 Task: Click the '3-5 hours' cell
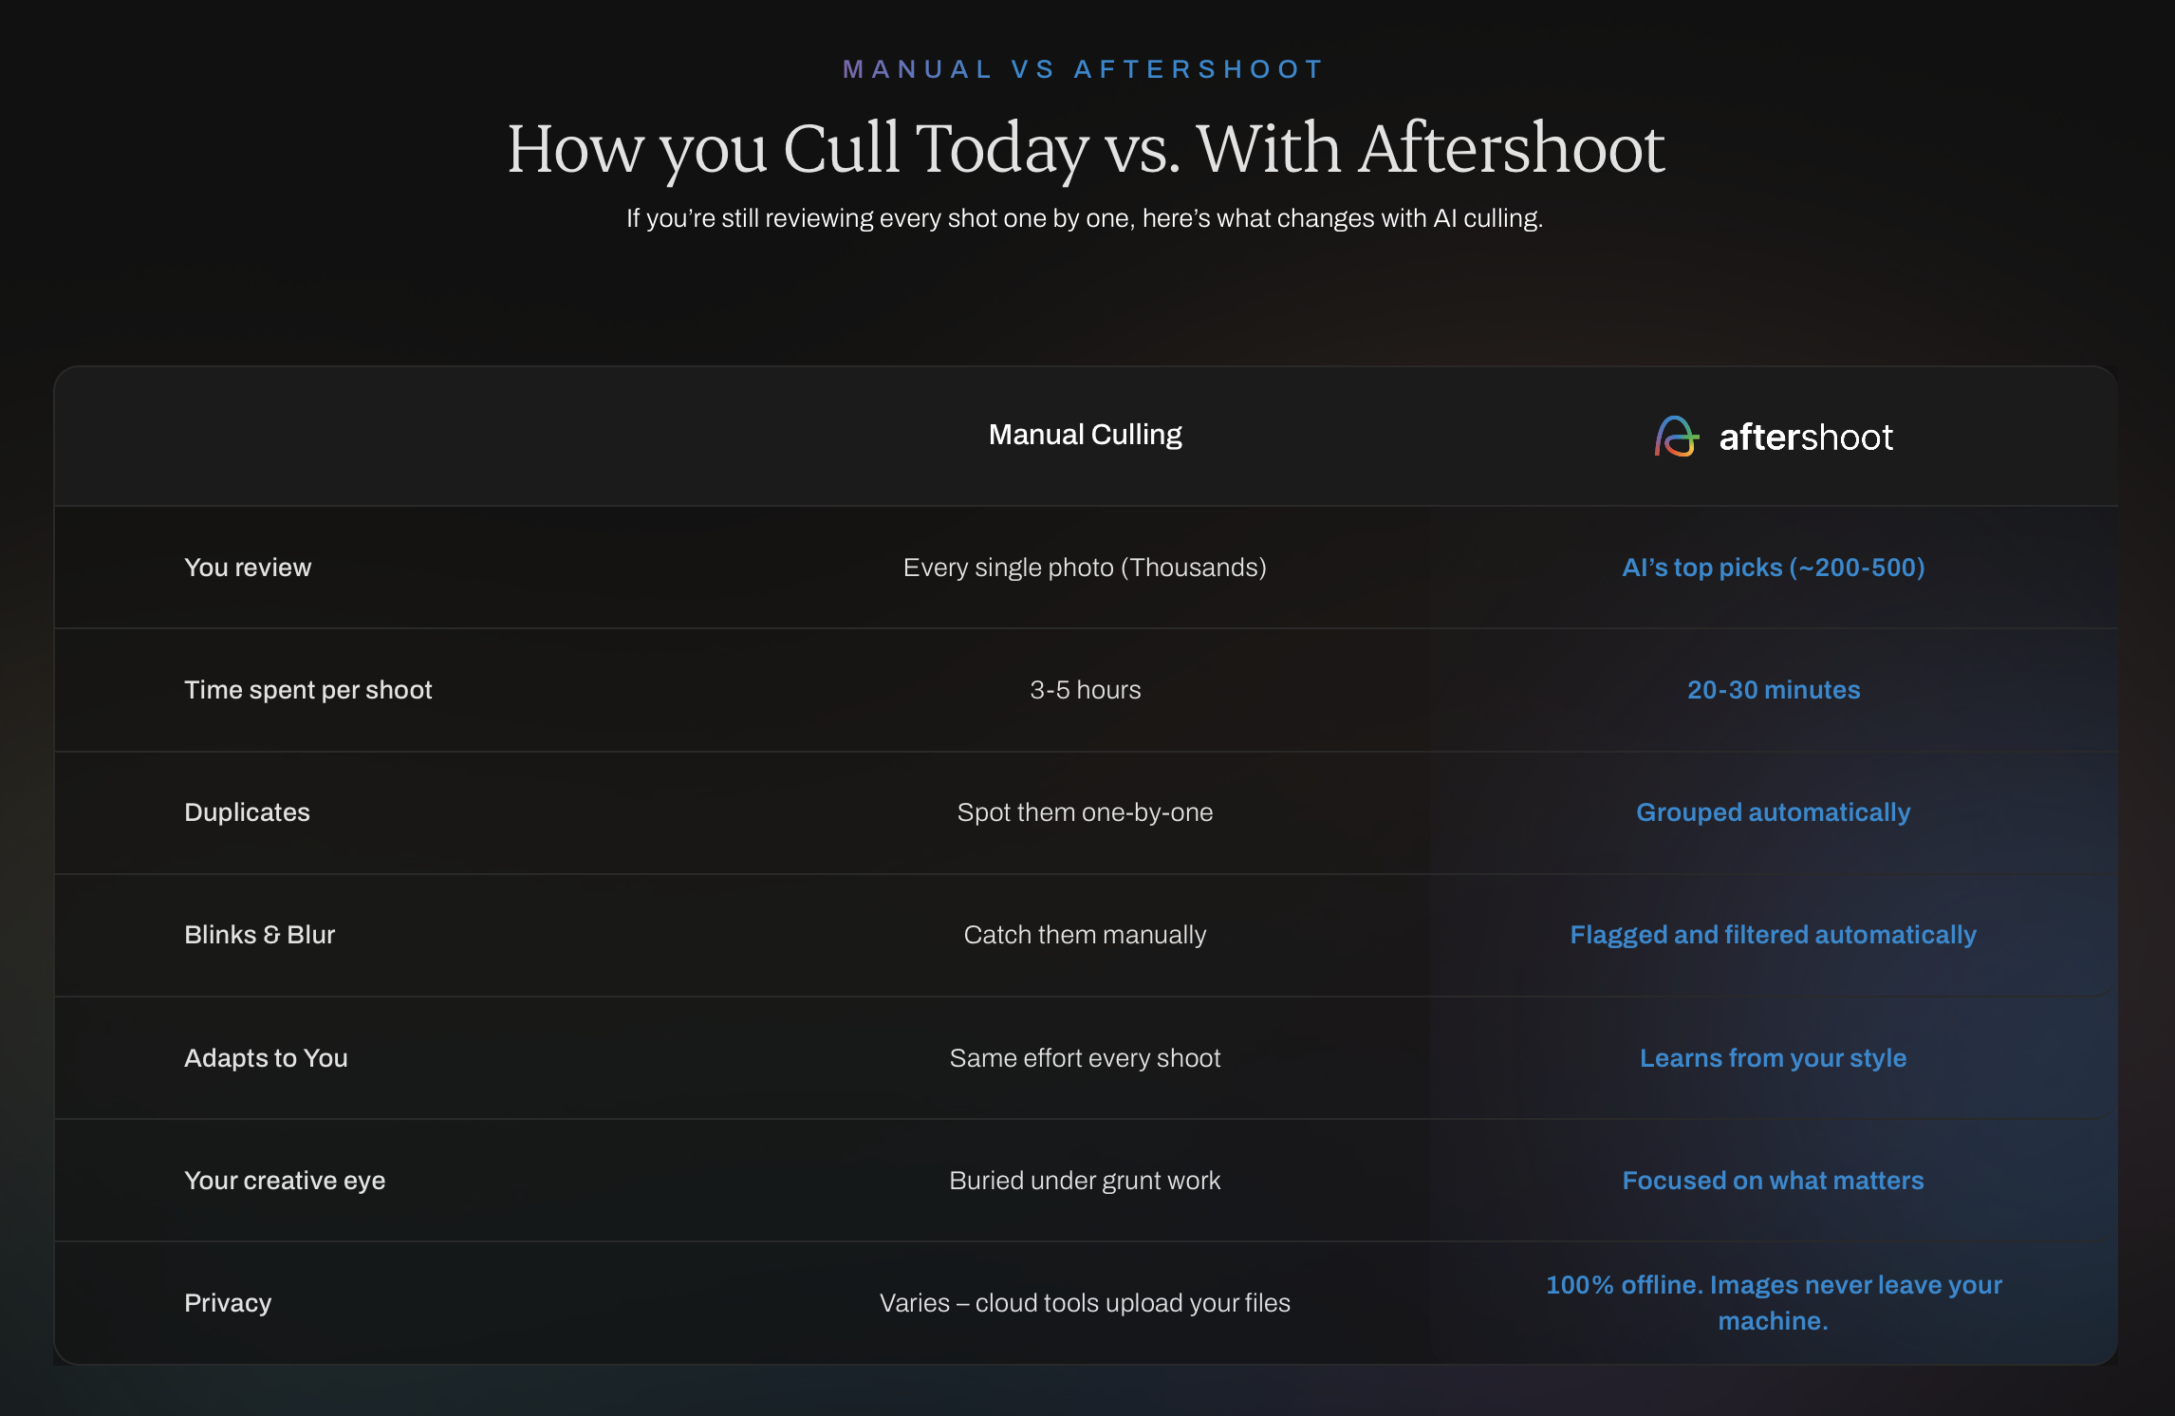[1085, 690]
